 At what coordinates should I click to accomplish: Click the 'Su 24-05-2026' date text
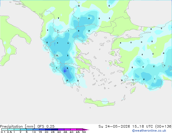(114, 126)
